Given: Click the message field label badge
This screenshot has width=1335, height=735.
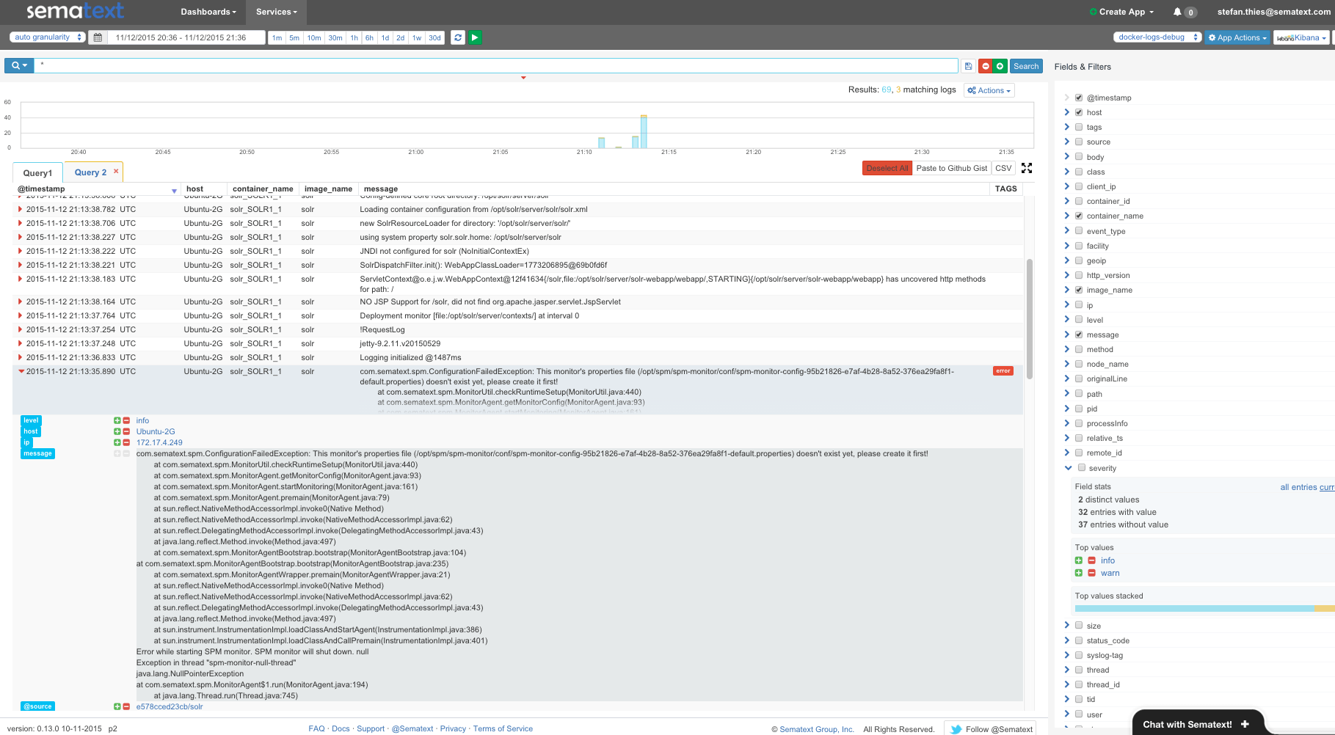Looking at the screenshot, I should point(37,453).
